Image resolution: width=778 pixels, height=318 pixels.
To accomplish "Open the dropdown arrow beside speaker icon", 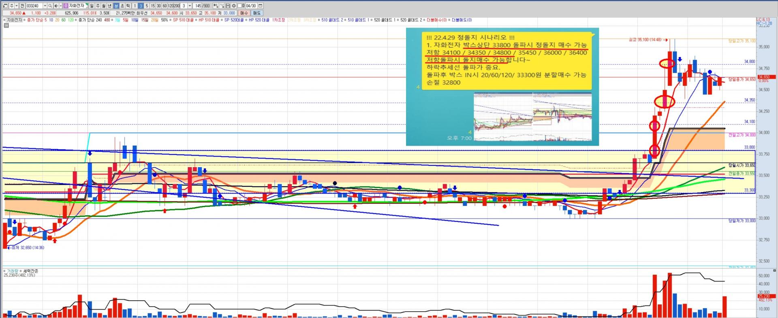I will click(61, 6).
